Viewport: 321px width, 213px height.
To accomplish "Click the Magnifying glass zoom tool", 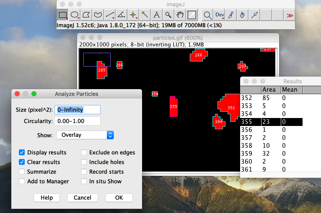I will tap(168, 15).
